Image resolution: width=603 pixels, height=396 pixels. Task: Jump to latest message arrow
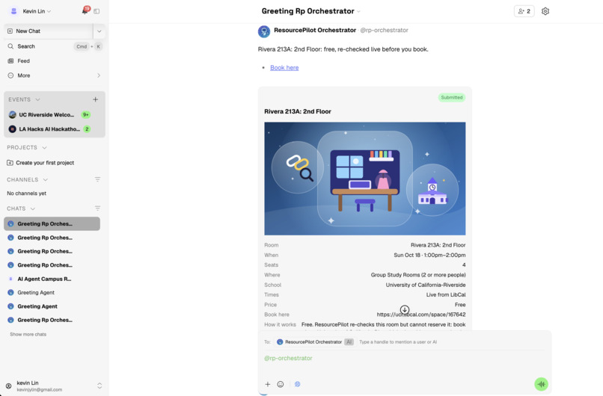(x=405, y=309)
